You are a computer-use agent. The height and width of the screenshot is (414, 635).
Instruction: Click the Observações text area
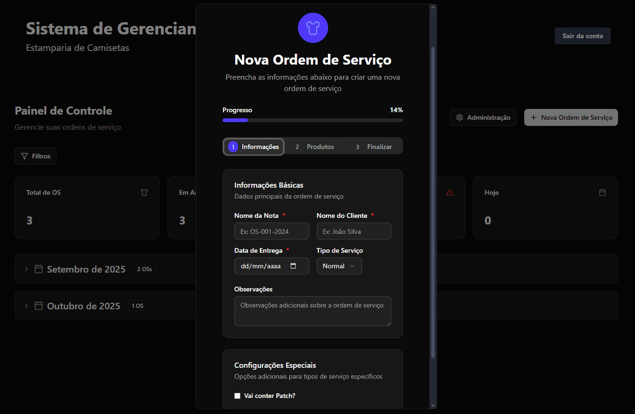point(313,311)
